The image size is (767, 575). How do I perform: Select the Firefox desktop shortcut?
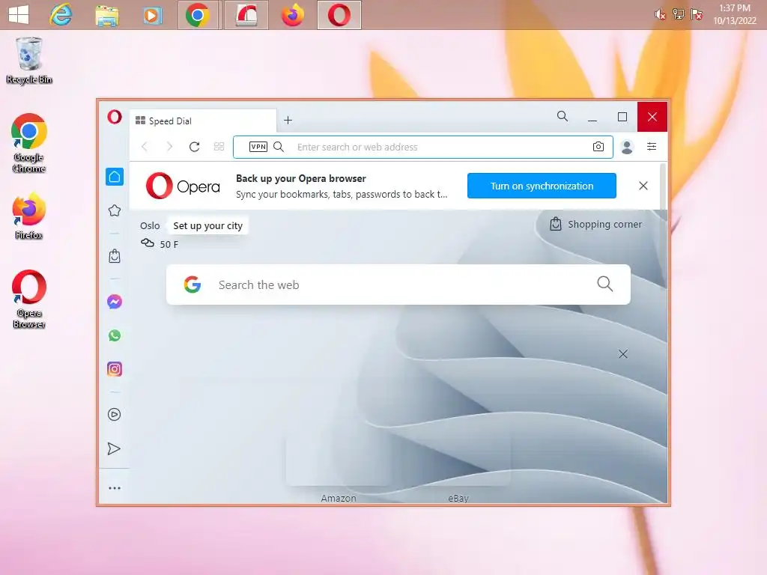coord(29,216)
